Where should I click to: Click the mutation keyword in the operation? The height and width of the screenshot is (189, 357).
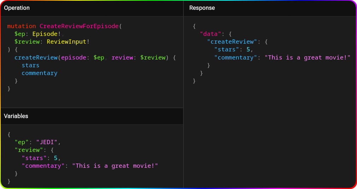pos(21,26)
